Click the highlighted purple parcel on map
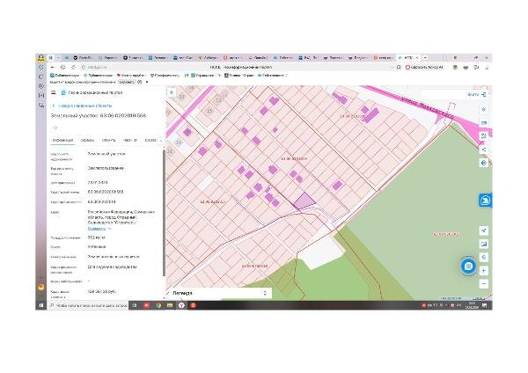The height and width of the screenshot is (373, 528). pos(304,201)
